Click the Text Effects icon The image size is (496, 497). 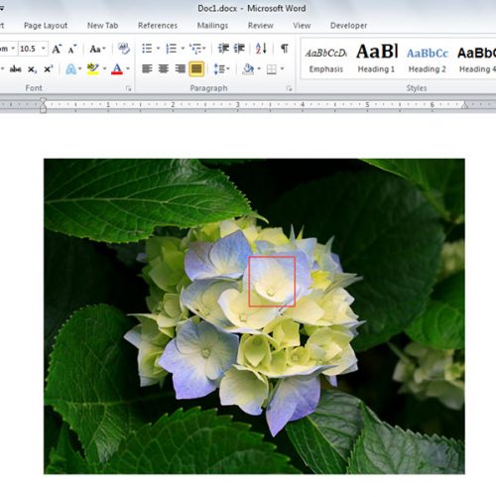70,68
